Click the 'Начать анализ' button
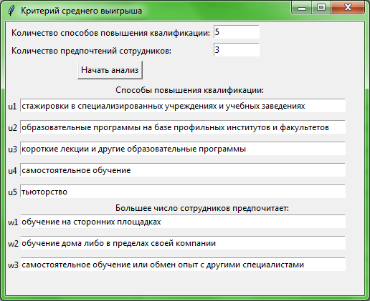Viewport: 370px width, 301px height. pos(110,70)
